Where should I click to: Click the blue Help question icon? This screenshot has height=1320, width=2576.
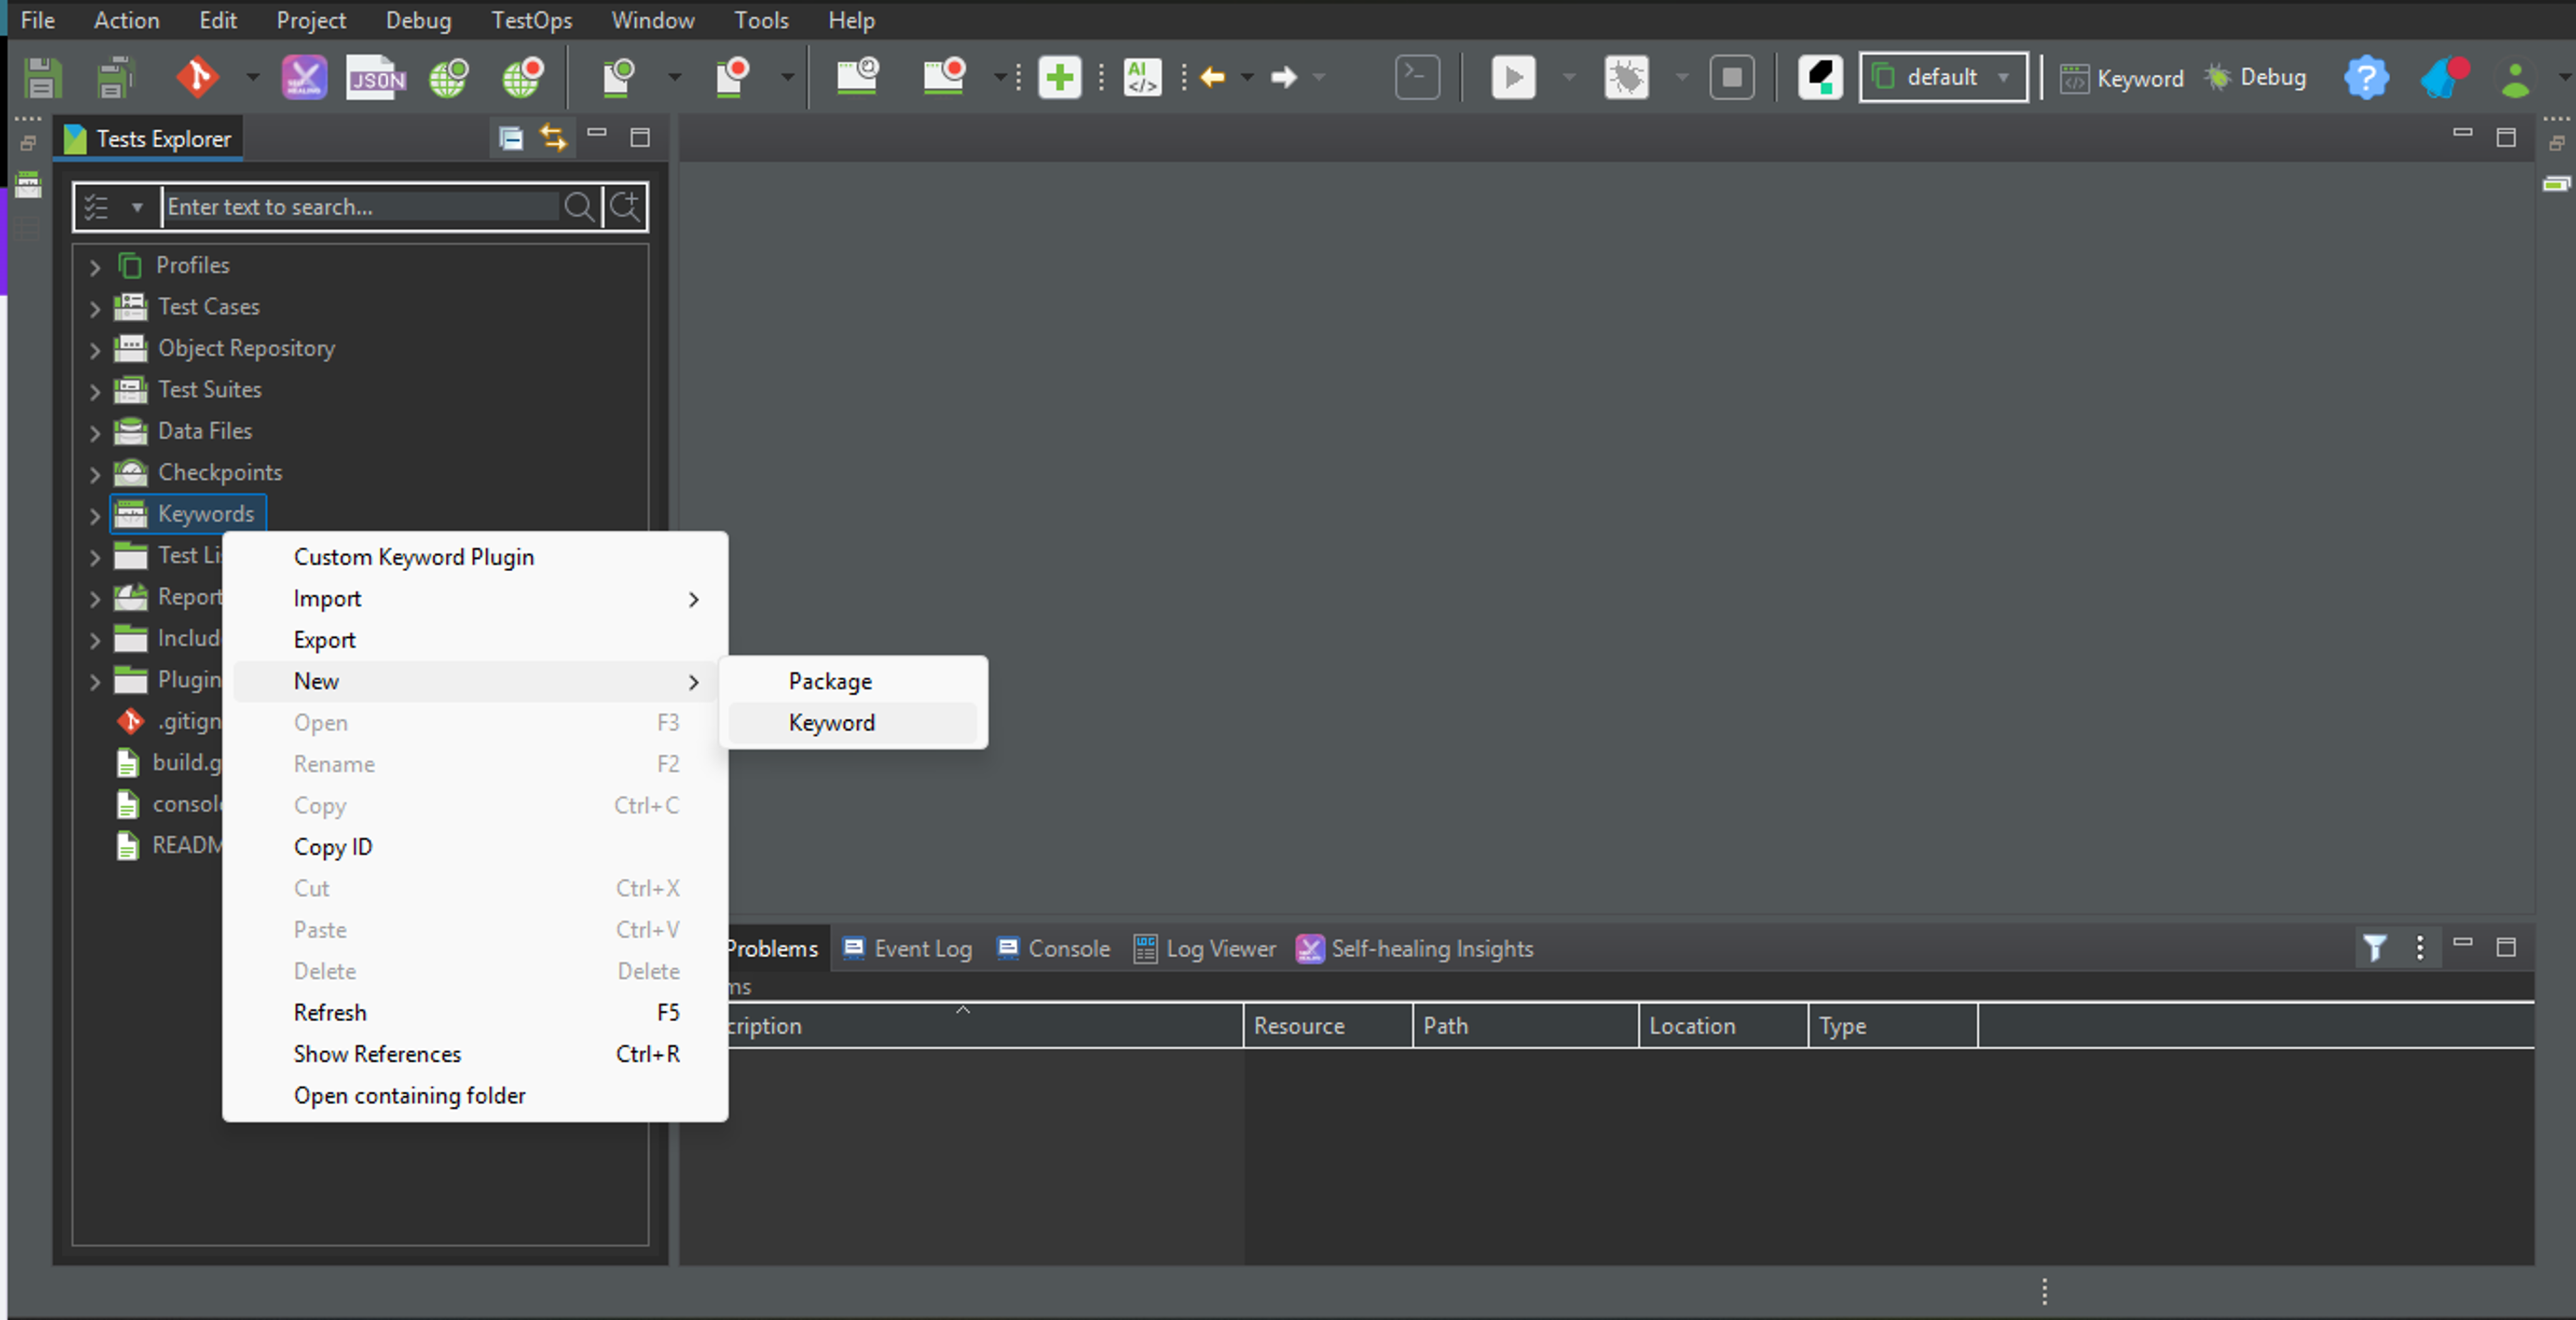tap(2365, 77)
